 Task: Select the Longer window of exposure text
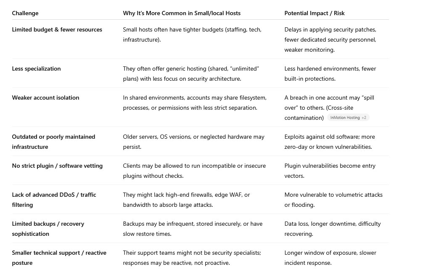click(330, 258)
